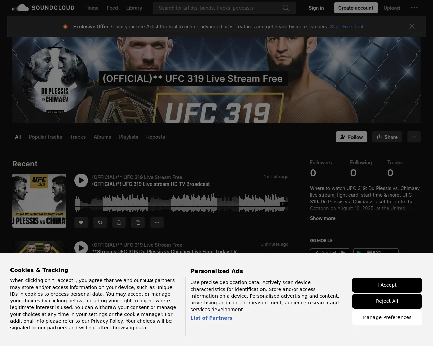Select the All tab
Viewport: 433px width, 346px height.
pyautogui.click(x=18, y=137)
